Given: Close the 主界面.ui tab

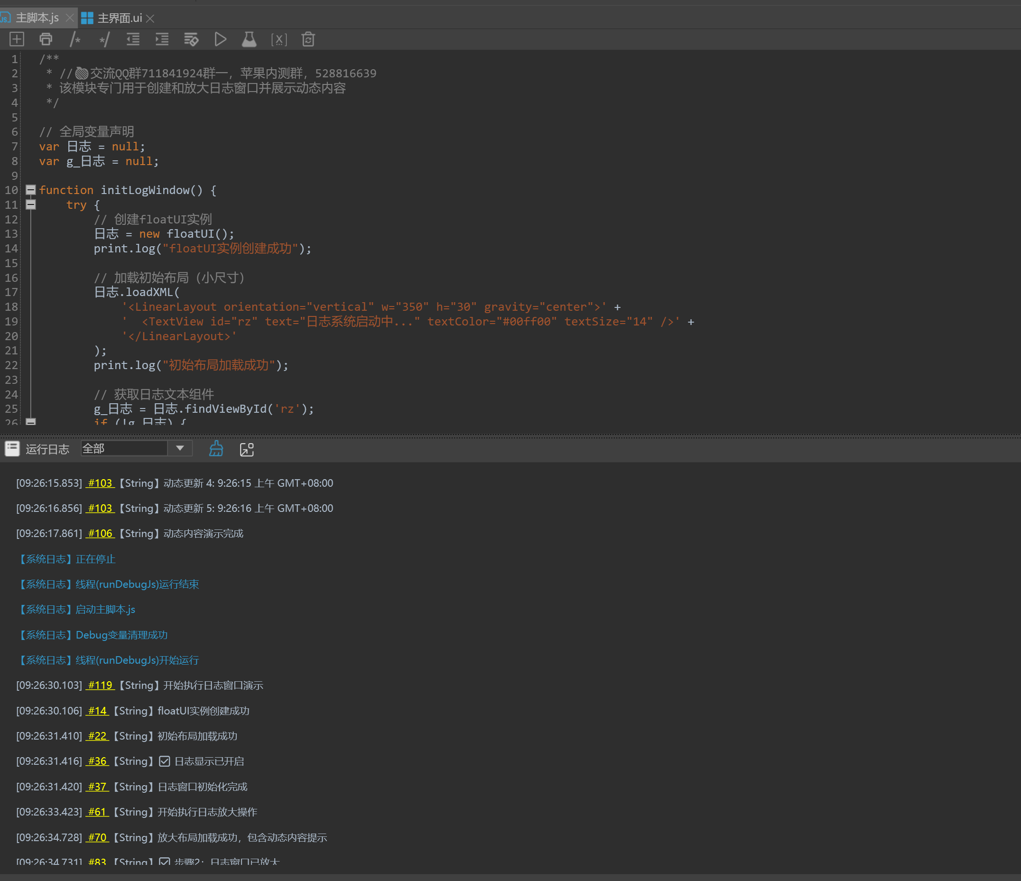Looking at the screenshot, I should pyautogui.click(x=151, y=19).
